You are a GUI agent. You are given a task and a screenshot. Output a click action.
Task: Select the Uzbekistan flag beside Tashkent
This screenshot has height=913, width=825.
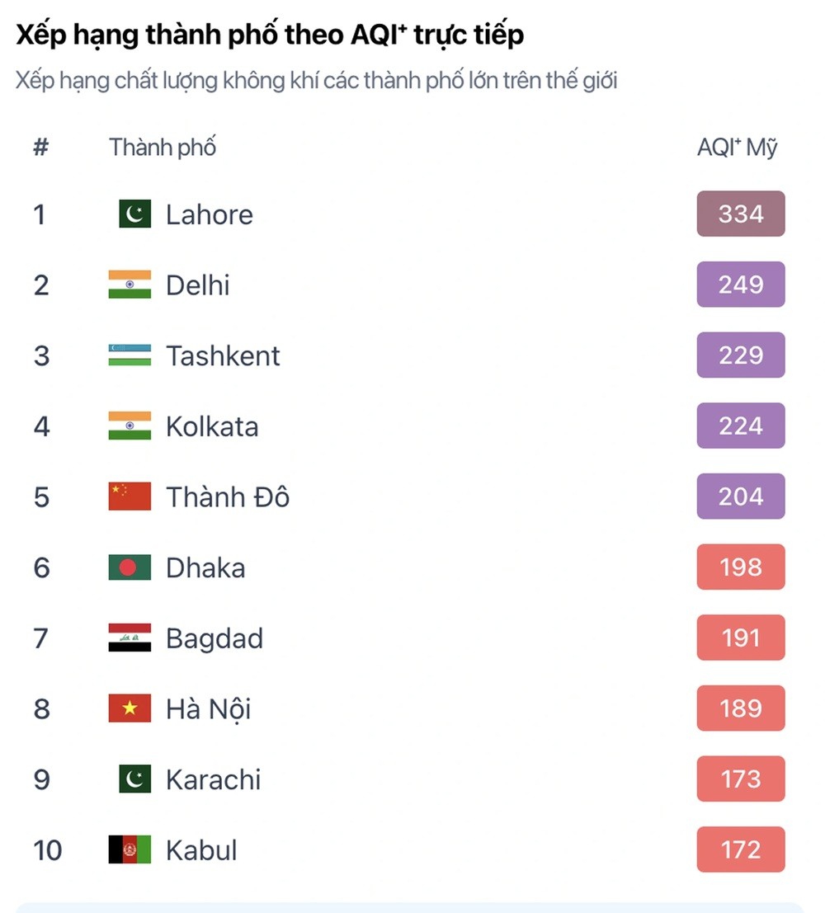(x=130, y=355)
